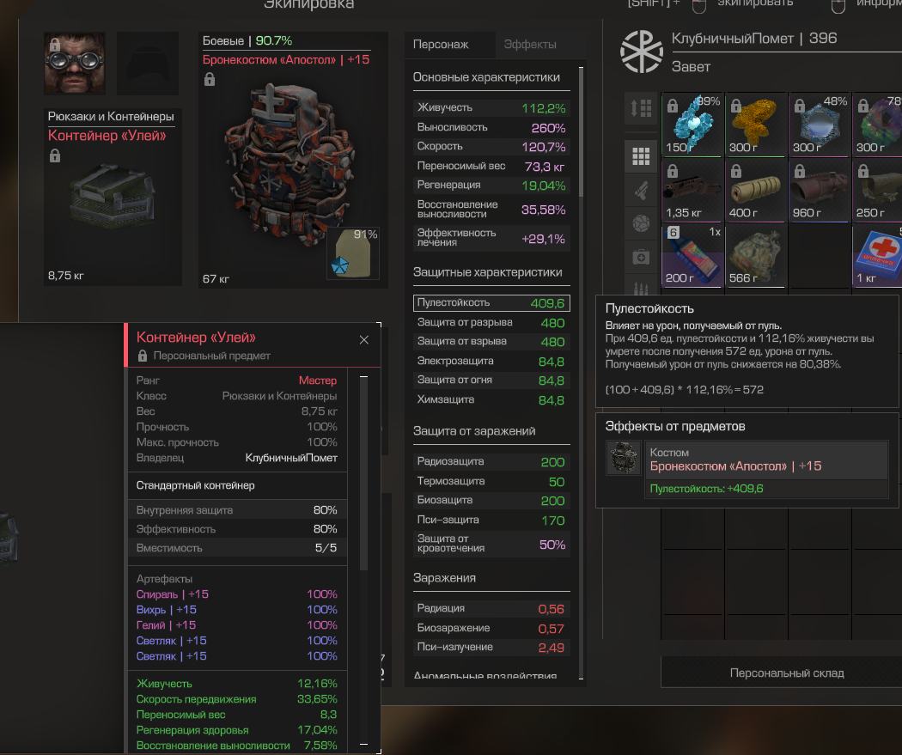This screenshot has height=755, width=902.
Task: Open the Персональный склад button
Action: tap(786, 673)
